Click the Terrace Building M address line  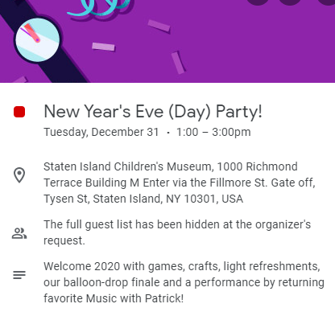pyautogui.click(x=180, y=183)
